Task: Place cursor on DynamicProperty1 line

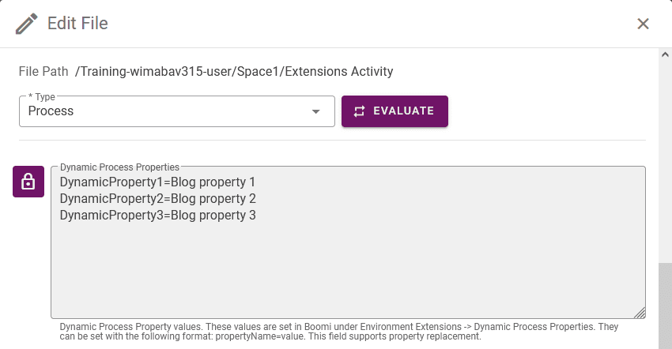Action: click(157, 182)
